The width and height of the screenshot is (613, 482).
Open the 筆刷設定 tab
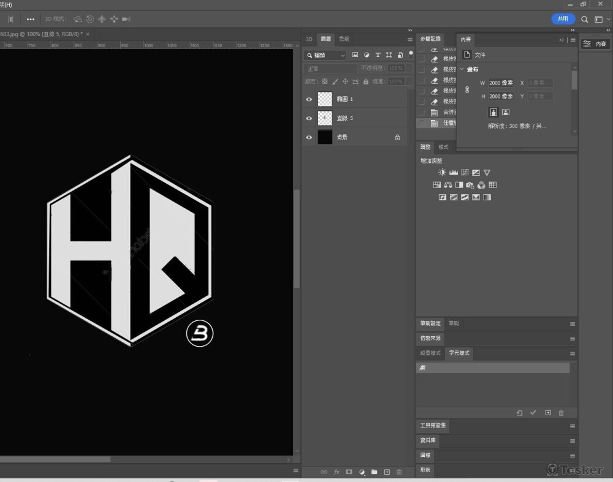click(x=430, y=323)
